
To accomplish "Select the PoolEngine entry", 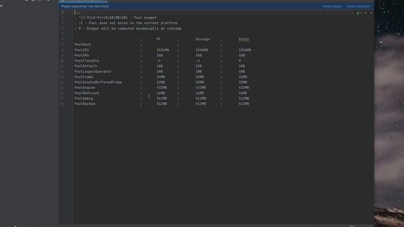I will pos(85,88).
